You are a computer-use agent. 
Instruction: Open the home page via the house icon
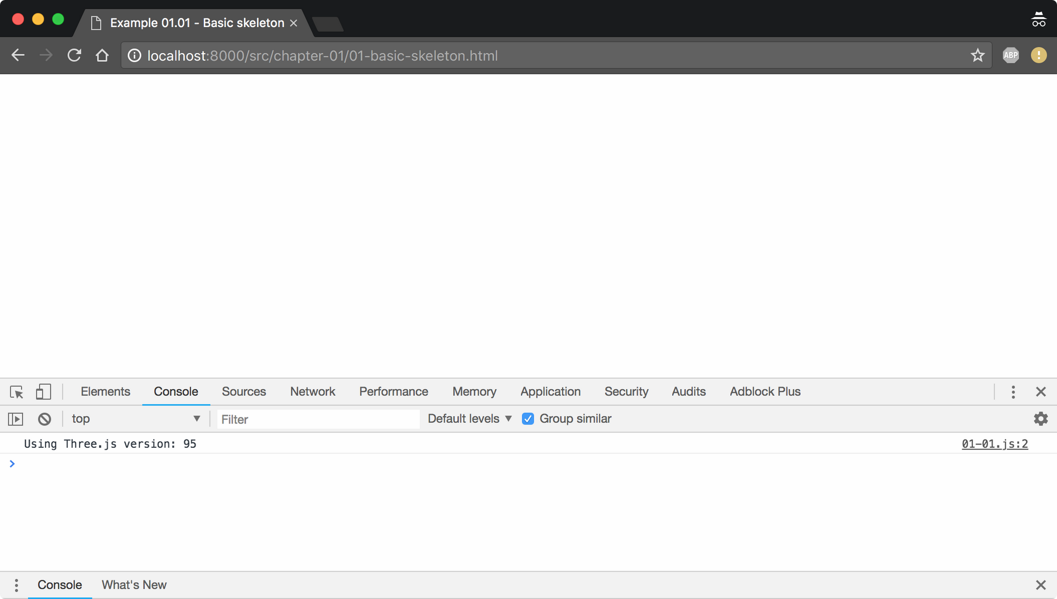102,55
